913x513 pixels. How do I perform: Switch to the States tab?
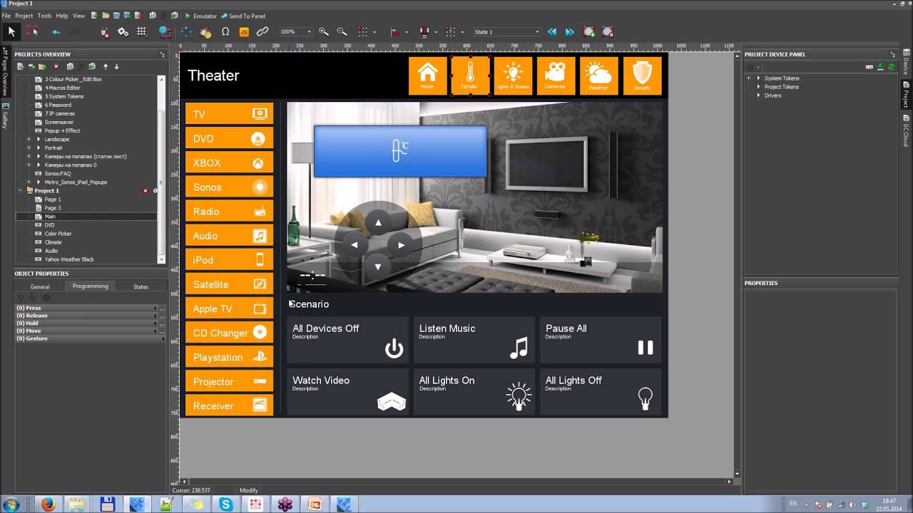tap(141, 286)
